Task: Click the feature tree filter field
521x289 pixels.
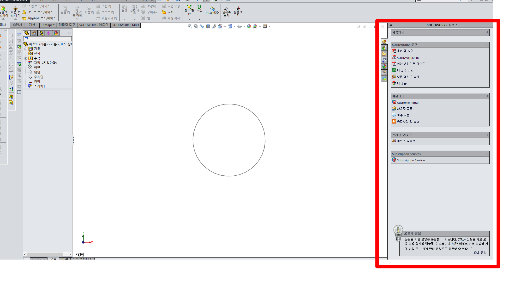Action: click(x=48, y=39)
